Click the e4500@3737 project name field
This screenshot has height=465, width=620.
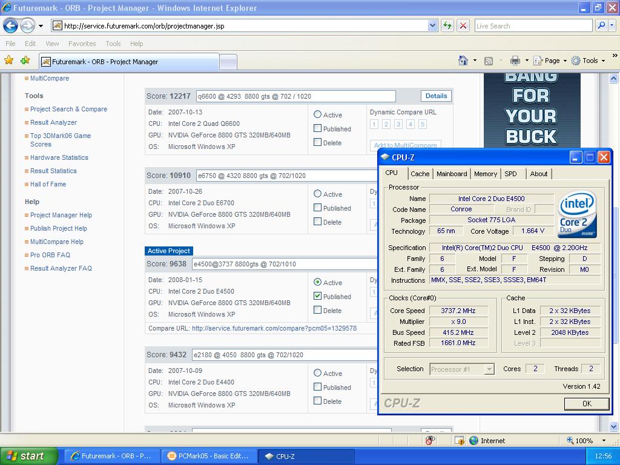tap(285, 264)
